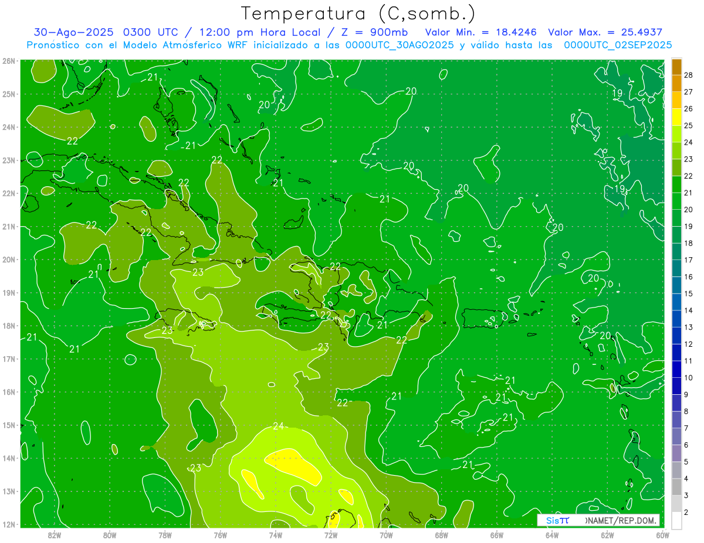This screenshot has height=543, width=704.
Task: Click color scale value 27
Action: [x=688, y=92]
